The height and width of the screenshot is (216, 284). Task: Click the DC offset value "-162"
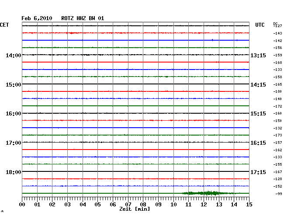pos(277,150)
